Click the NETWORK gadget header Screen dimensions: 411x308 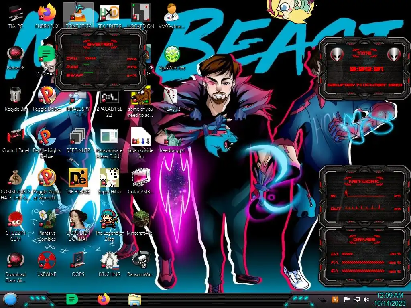click(x=364, y=181)
